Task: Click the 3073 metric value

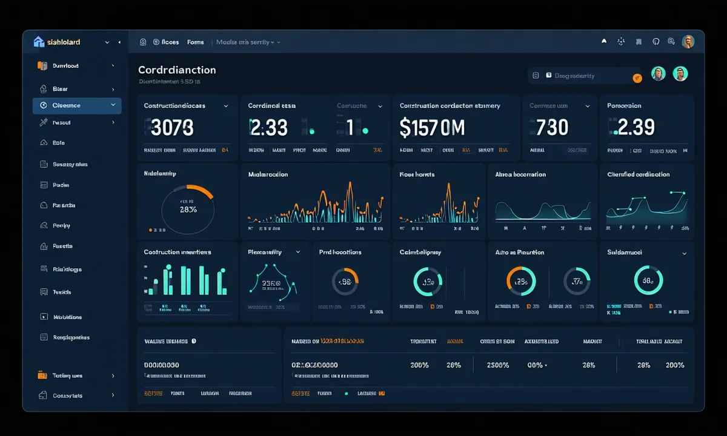Action: tap(172, 127)
